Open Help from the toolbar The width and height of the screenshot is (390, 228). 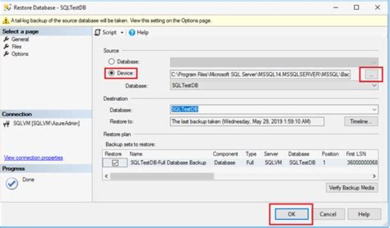pyautogui.click(x=139, y=32)
